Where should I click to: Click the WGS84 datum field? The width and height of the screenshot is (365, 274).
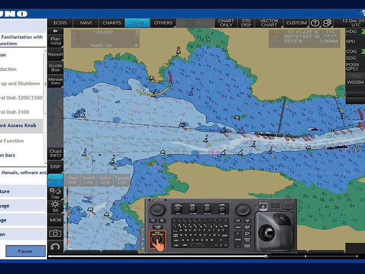(x=355, y=82)
